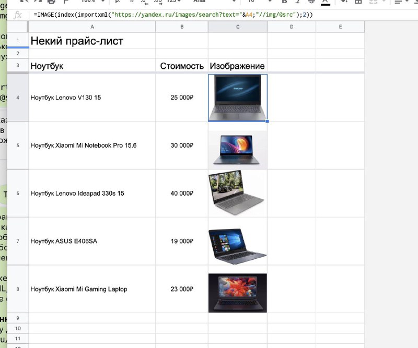The image size is (418, 348).
Task: Click the 25 000₽ price cell
Action: [x=182, y=98]
